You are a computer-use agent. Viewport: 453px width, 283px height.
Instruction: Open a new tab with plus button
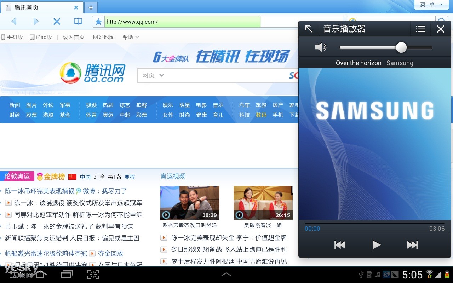click(x=91, y=8)
